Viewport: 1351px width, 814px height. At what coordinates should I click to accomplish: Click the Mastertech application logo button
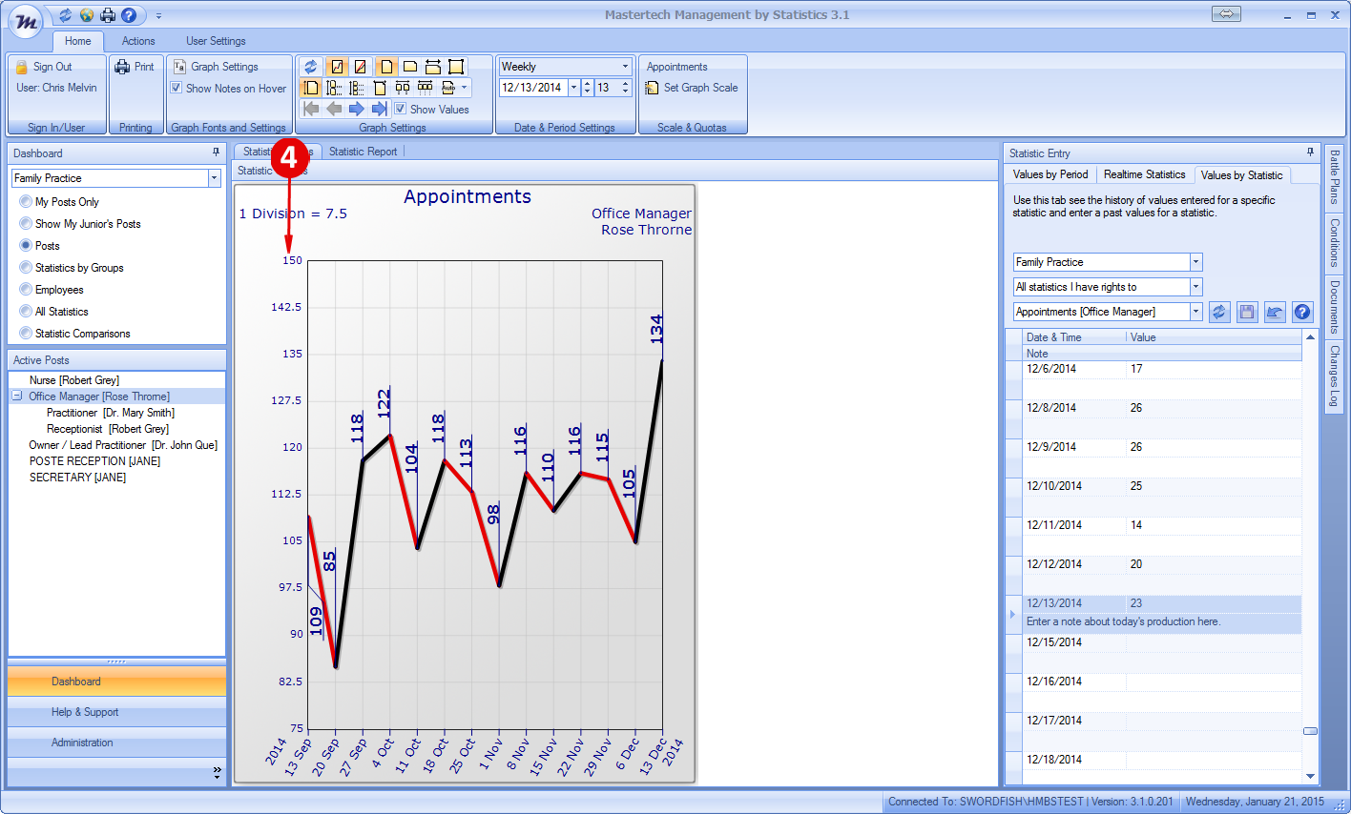(27, 21)
